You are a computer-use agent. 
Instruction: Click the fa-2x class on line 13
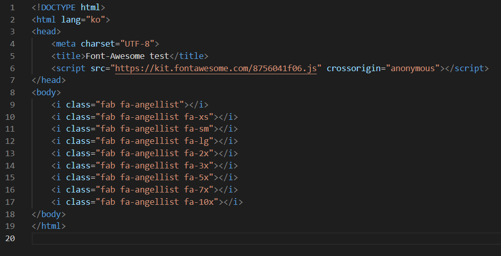pyautogui.click(x=196, y=153)
